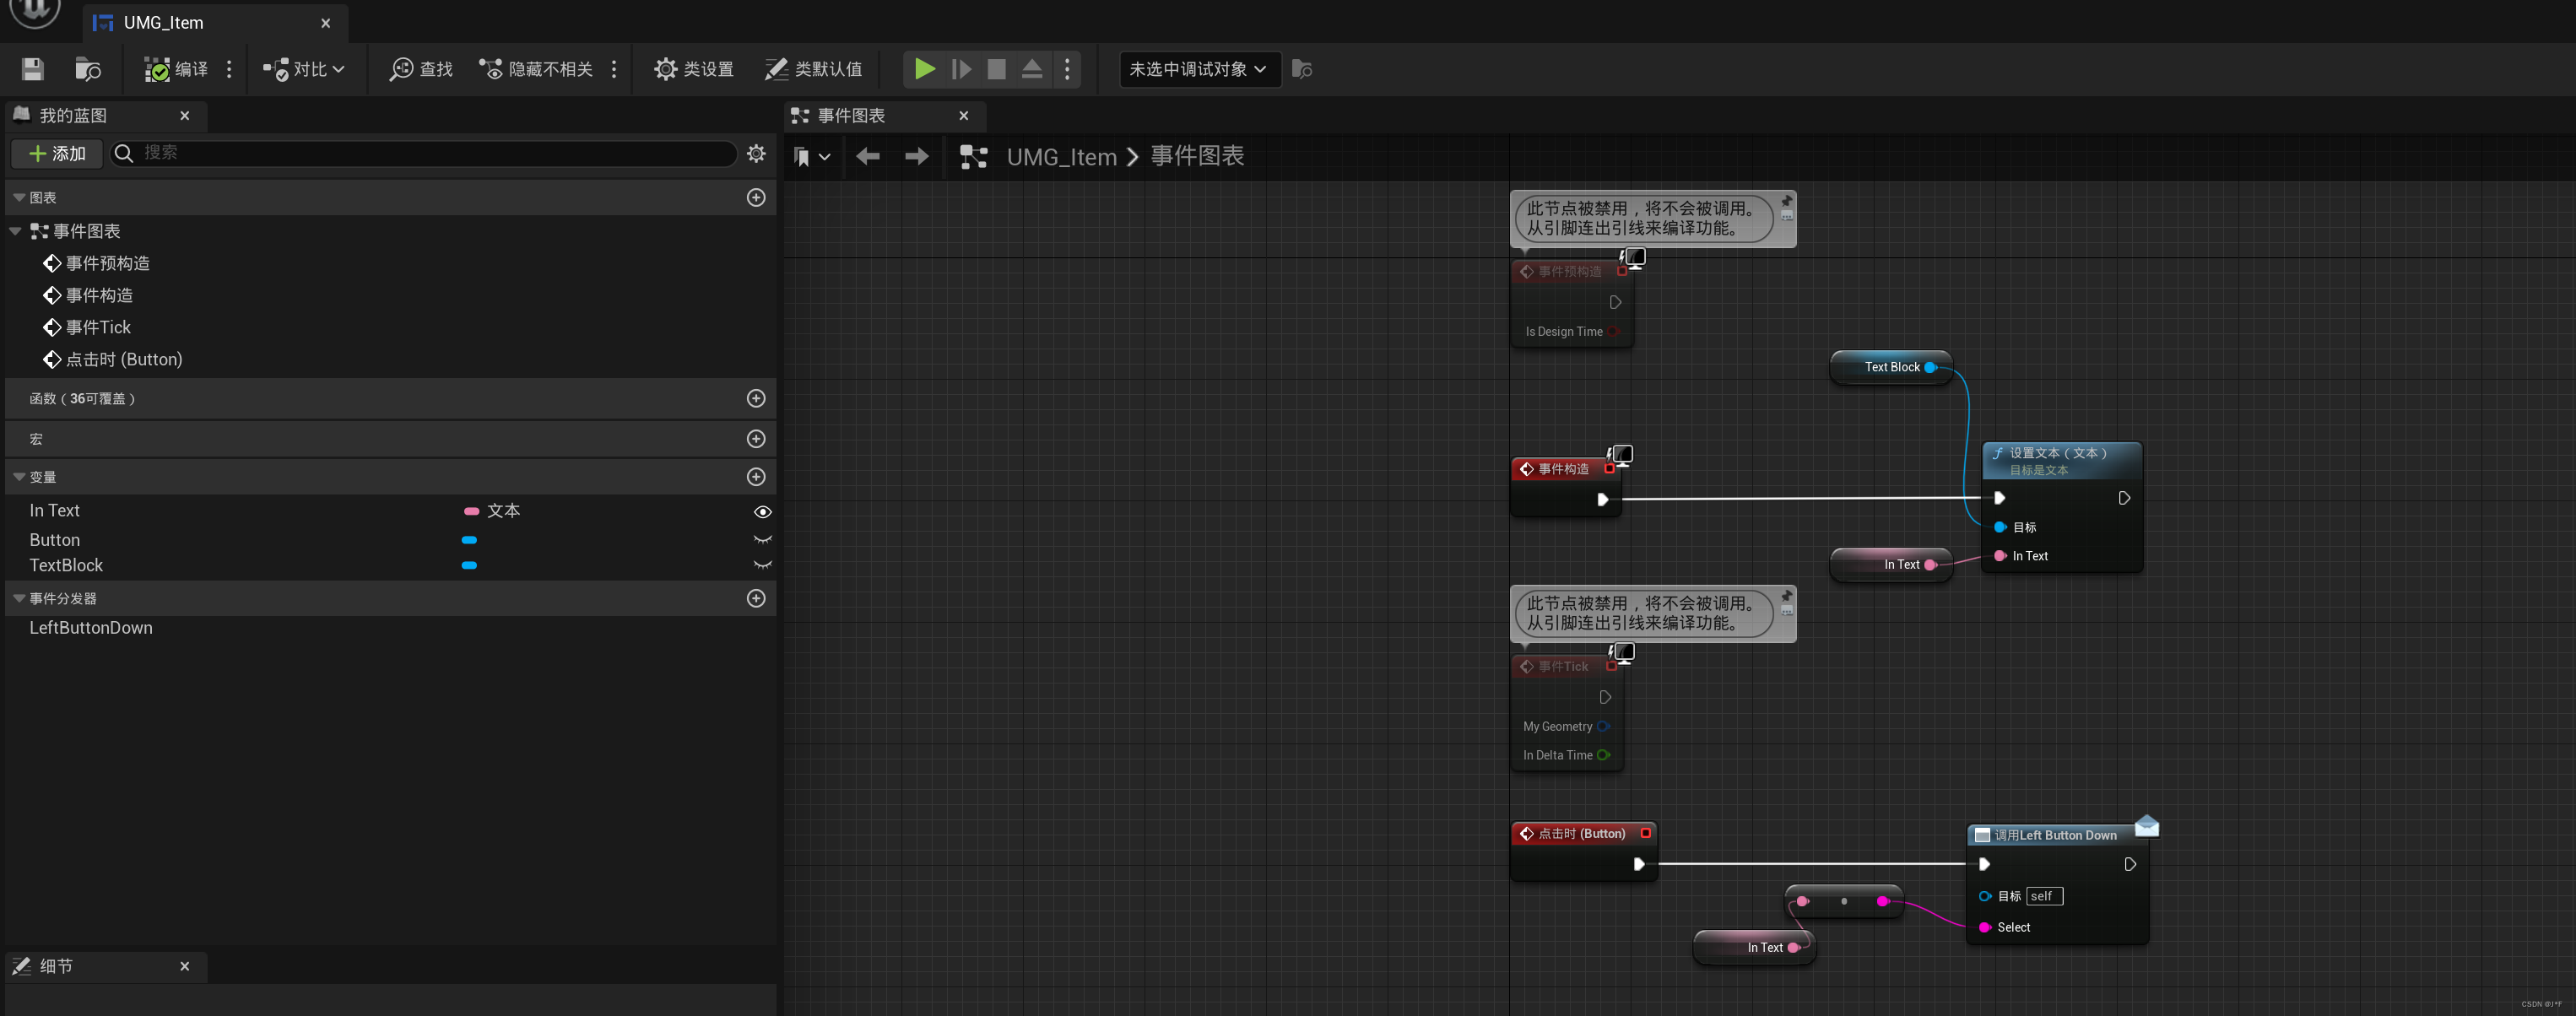
Task: Click the debug object locate icon
Action: click(x=1301, y=69)
